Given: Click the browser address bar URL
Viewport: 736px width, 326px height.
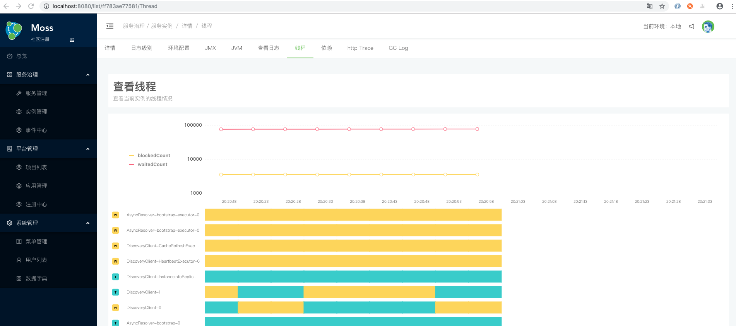Looking at the screenshot, I should tap(105, 6).
